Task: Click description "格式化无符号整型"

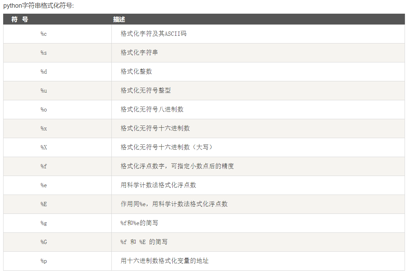Action: 145,90
